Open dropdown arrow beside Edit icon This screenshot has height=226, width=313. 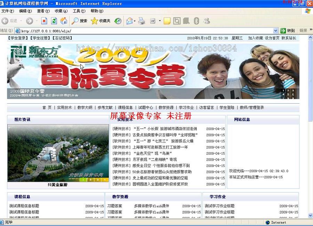tap(160, 21)
